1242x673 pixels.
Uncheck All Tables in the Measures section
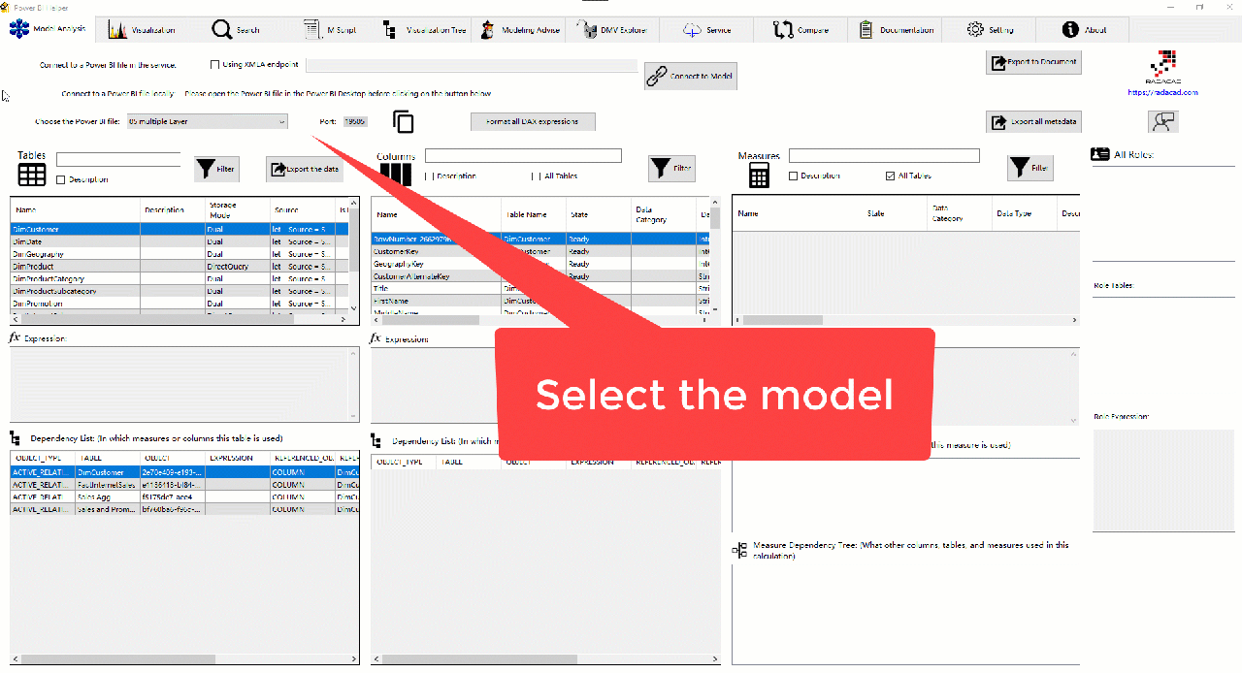click(890, 175)
